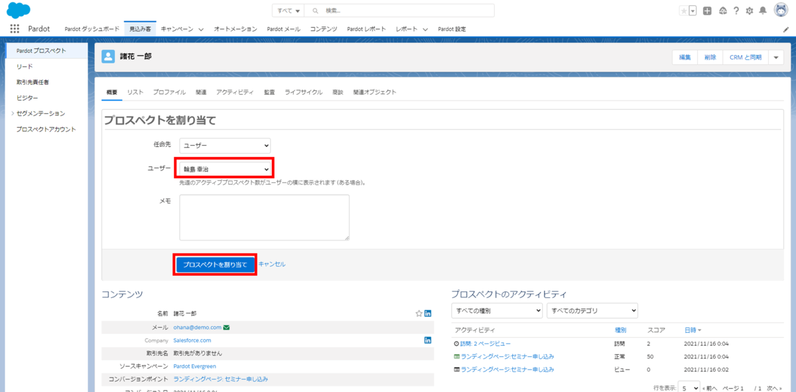Open the 訪問: 2 ページビュー activity link

coord(486,344)
